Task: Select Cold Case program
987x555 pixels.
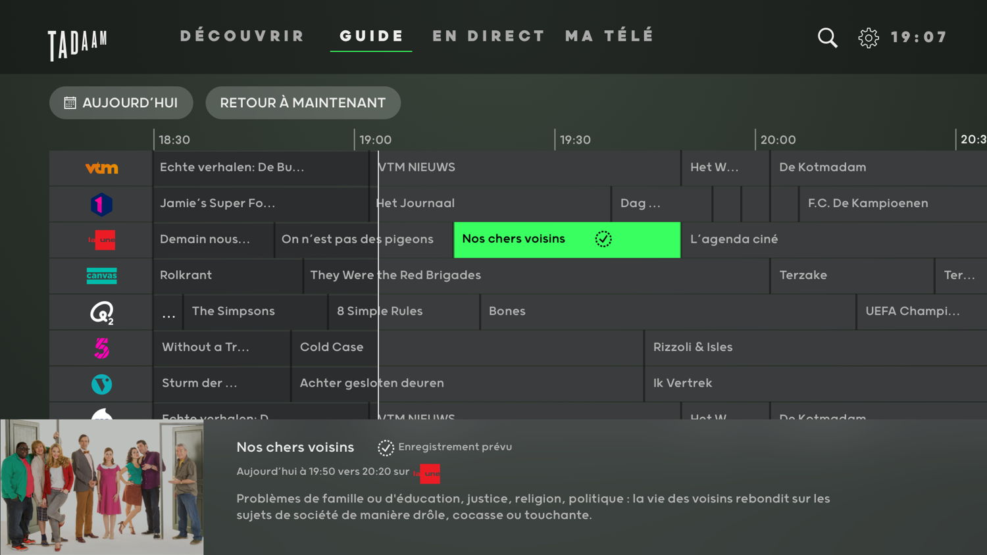Action: click(x=467, y=348)
